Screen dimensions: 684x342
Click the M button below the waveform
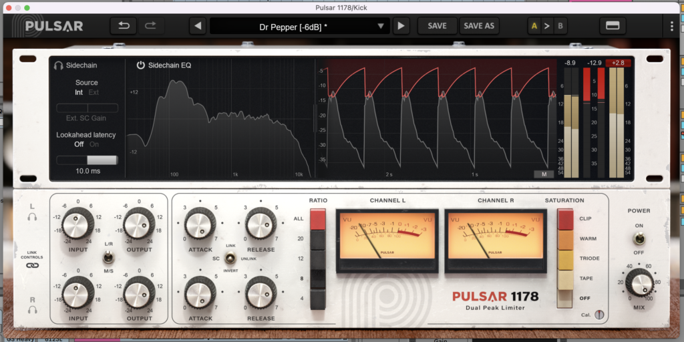(544, 174)
